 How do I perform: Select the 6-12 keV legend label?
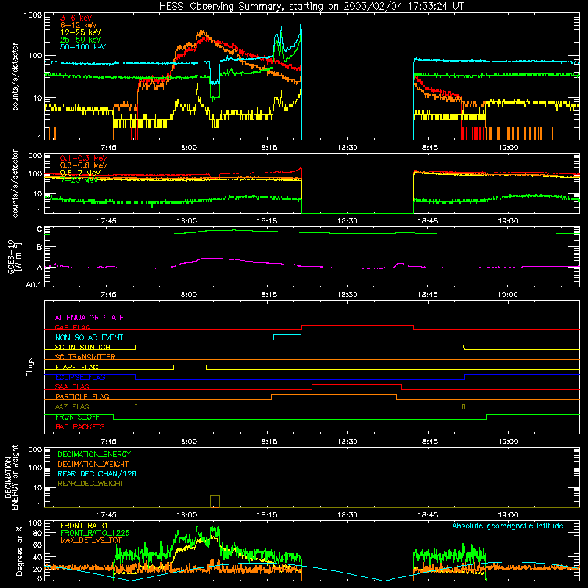pos(79,25)
